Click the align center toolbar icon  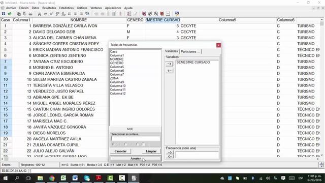tap(75, 14)
